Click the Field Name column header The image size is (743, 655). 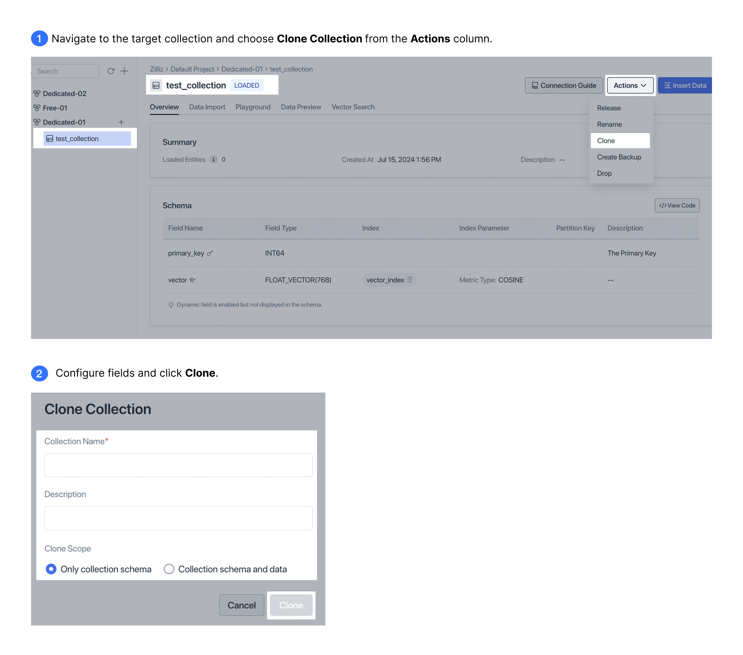pyautogui.click(x=185, y=228)
